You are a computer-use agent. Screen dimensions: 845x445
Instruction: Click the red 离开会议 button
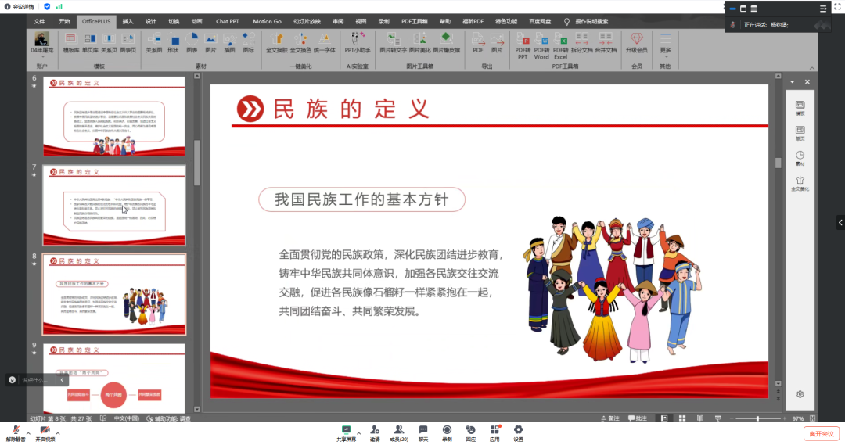coord(822,433)
